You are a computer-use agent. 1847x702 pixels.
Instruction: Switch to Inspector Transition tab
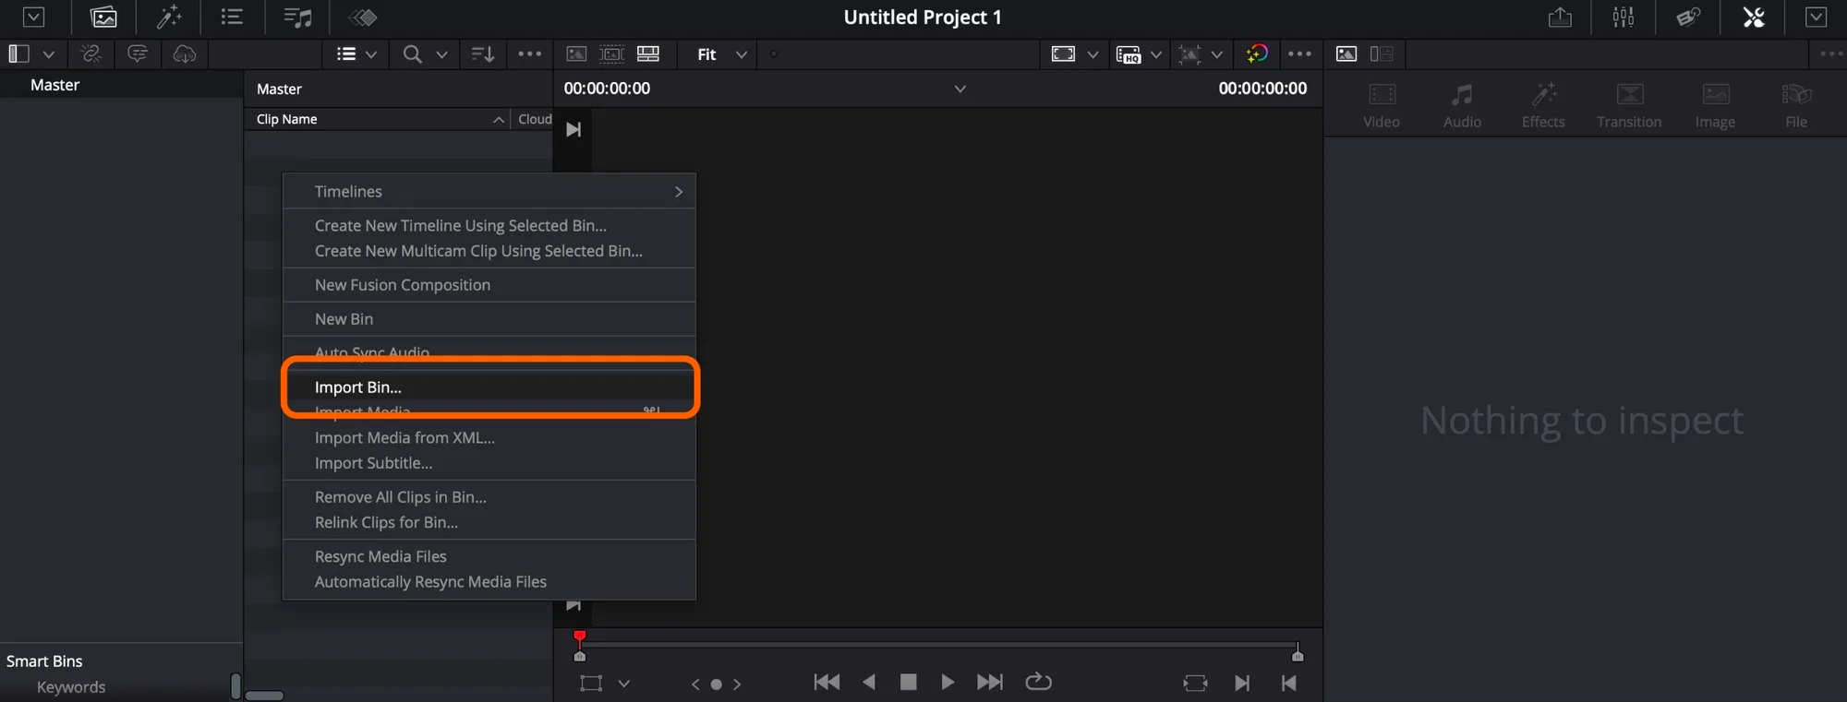tap(1629, 105)
